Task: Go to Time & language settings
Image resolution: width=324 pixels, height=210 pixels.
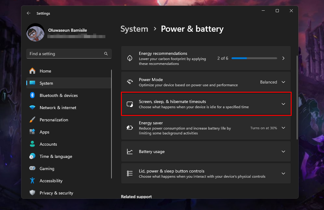Action: coord(56,156)
